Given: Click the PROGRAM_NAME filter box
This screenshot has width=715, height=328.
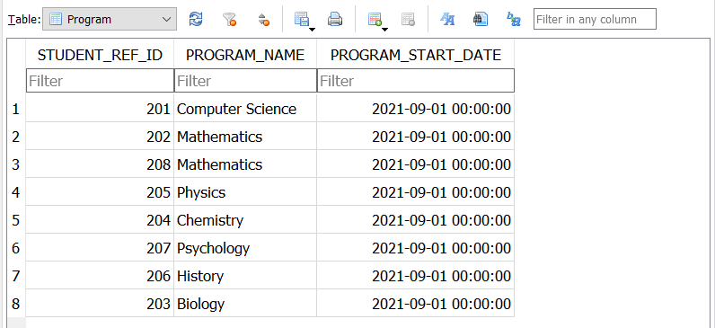Looking at the screenshot, I should tap(245, 81).
